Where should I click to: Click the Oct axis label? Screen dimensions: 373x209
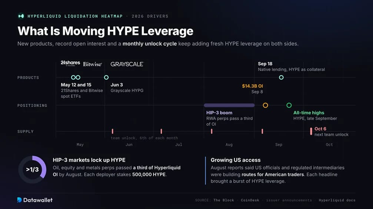[x=329, y=144]
